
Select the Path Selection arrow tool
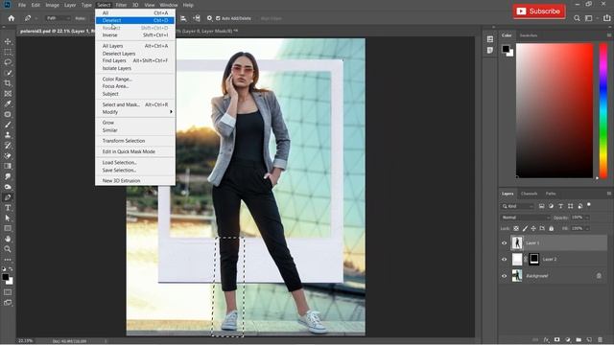(x=8, y=218)
